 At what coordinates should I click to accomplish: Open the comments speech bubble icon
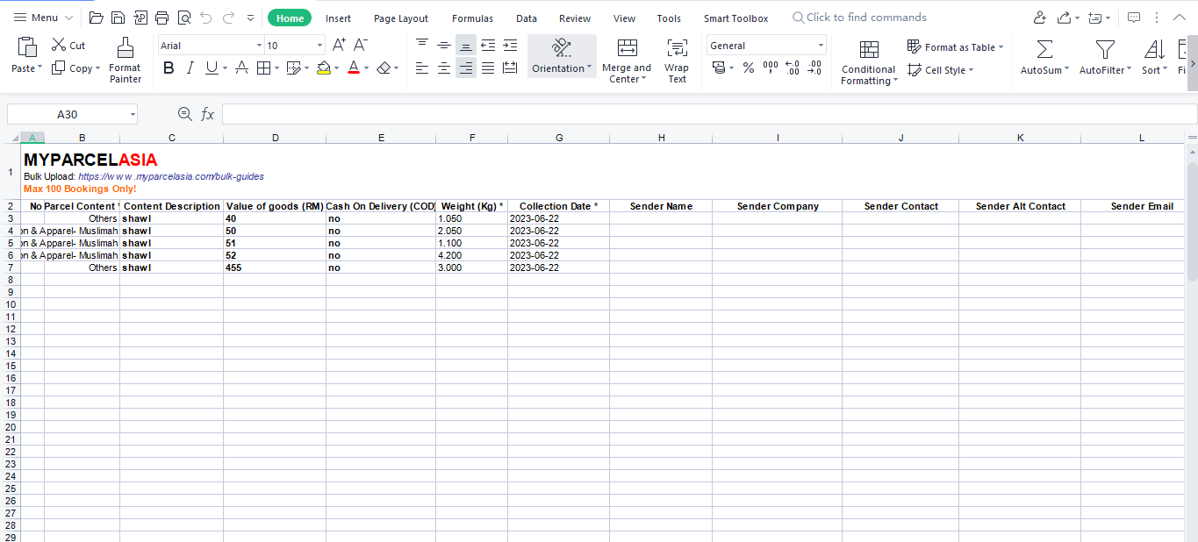[1134, 18]
